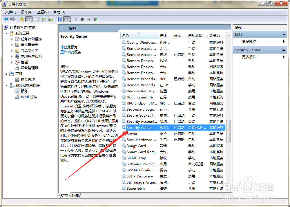Open the Properties toolbar icon
Image resolution: width=290 pixels, height=207 pixels.
(37, 19)
